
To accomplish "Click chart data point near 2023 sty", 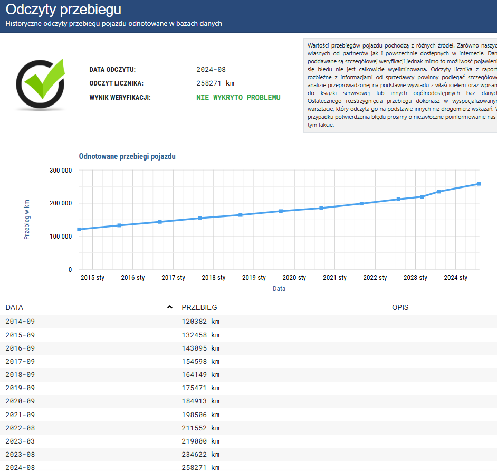I will (422, 196).
